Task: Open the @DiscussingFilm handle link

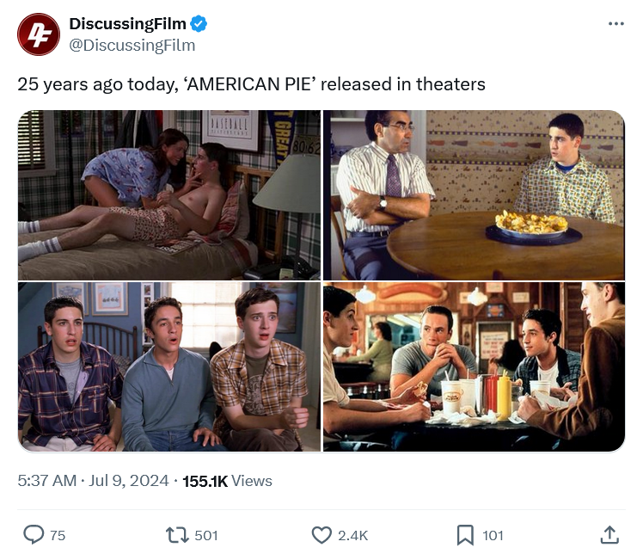Action: click(132, 45)
